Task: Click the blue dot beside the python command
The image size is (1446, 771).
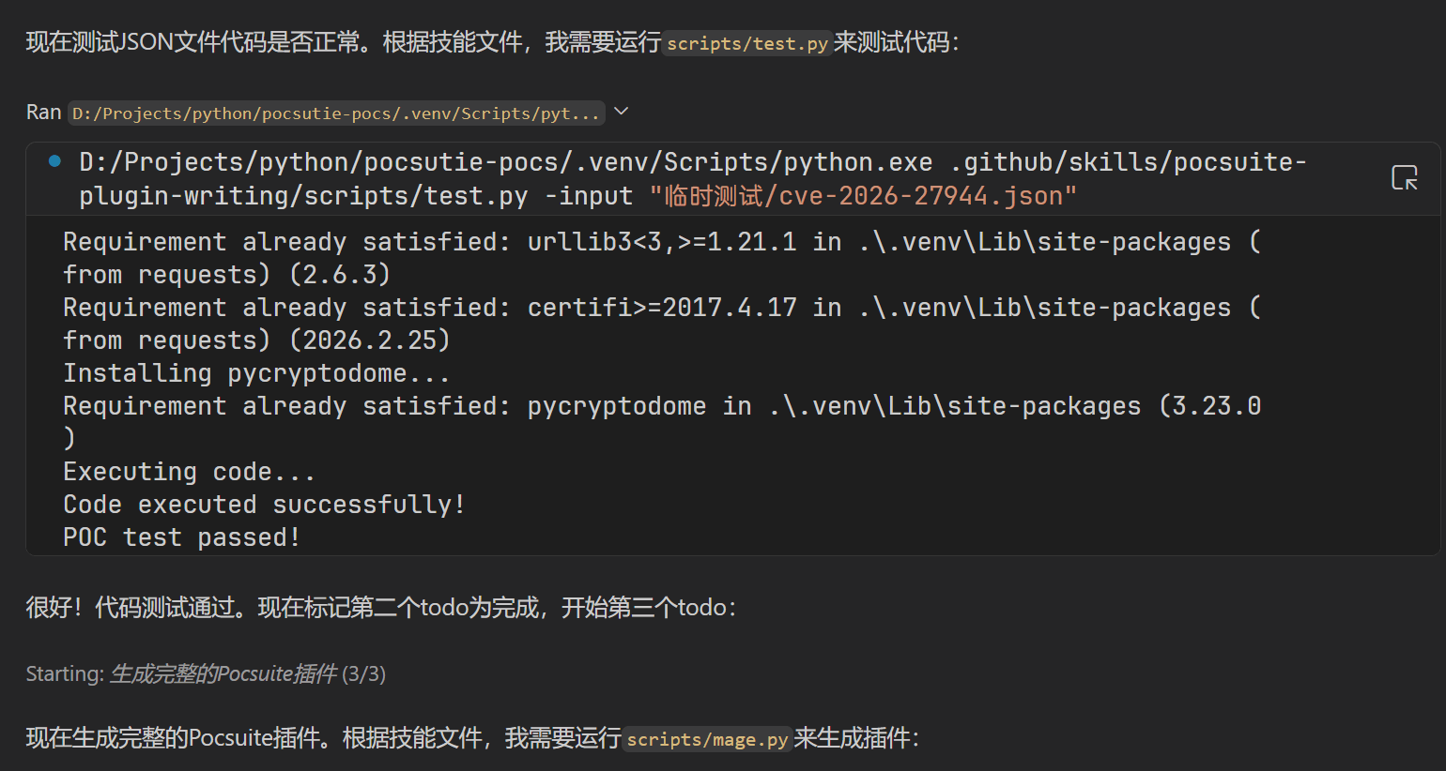Action: point(54,160)
